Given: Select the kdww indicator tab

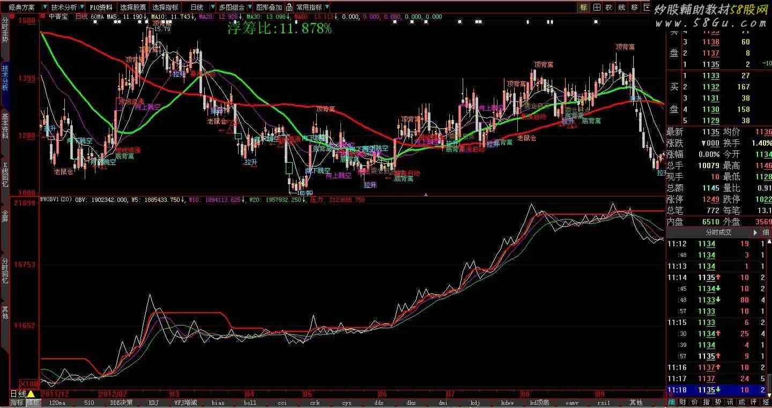Looking at the screenshot, I should pos(507,403).
